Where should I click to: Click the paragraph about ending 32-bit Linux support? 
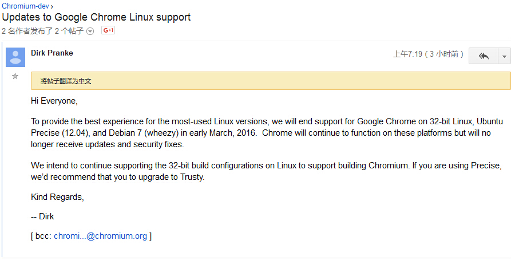click(267, 133)
